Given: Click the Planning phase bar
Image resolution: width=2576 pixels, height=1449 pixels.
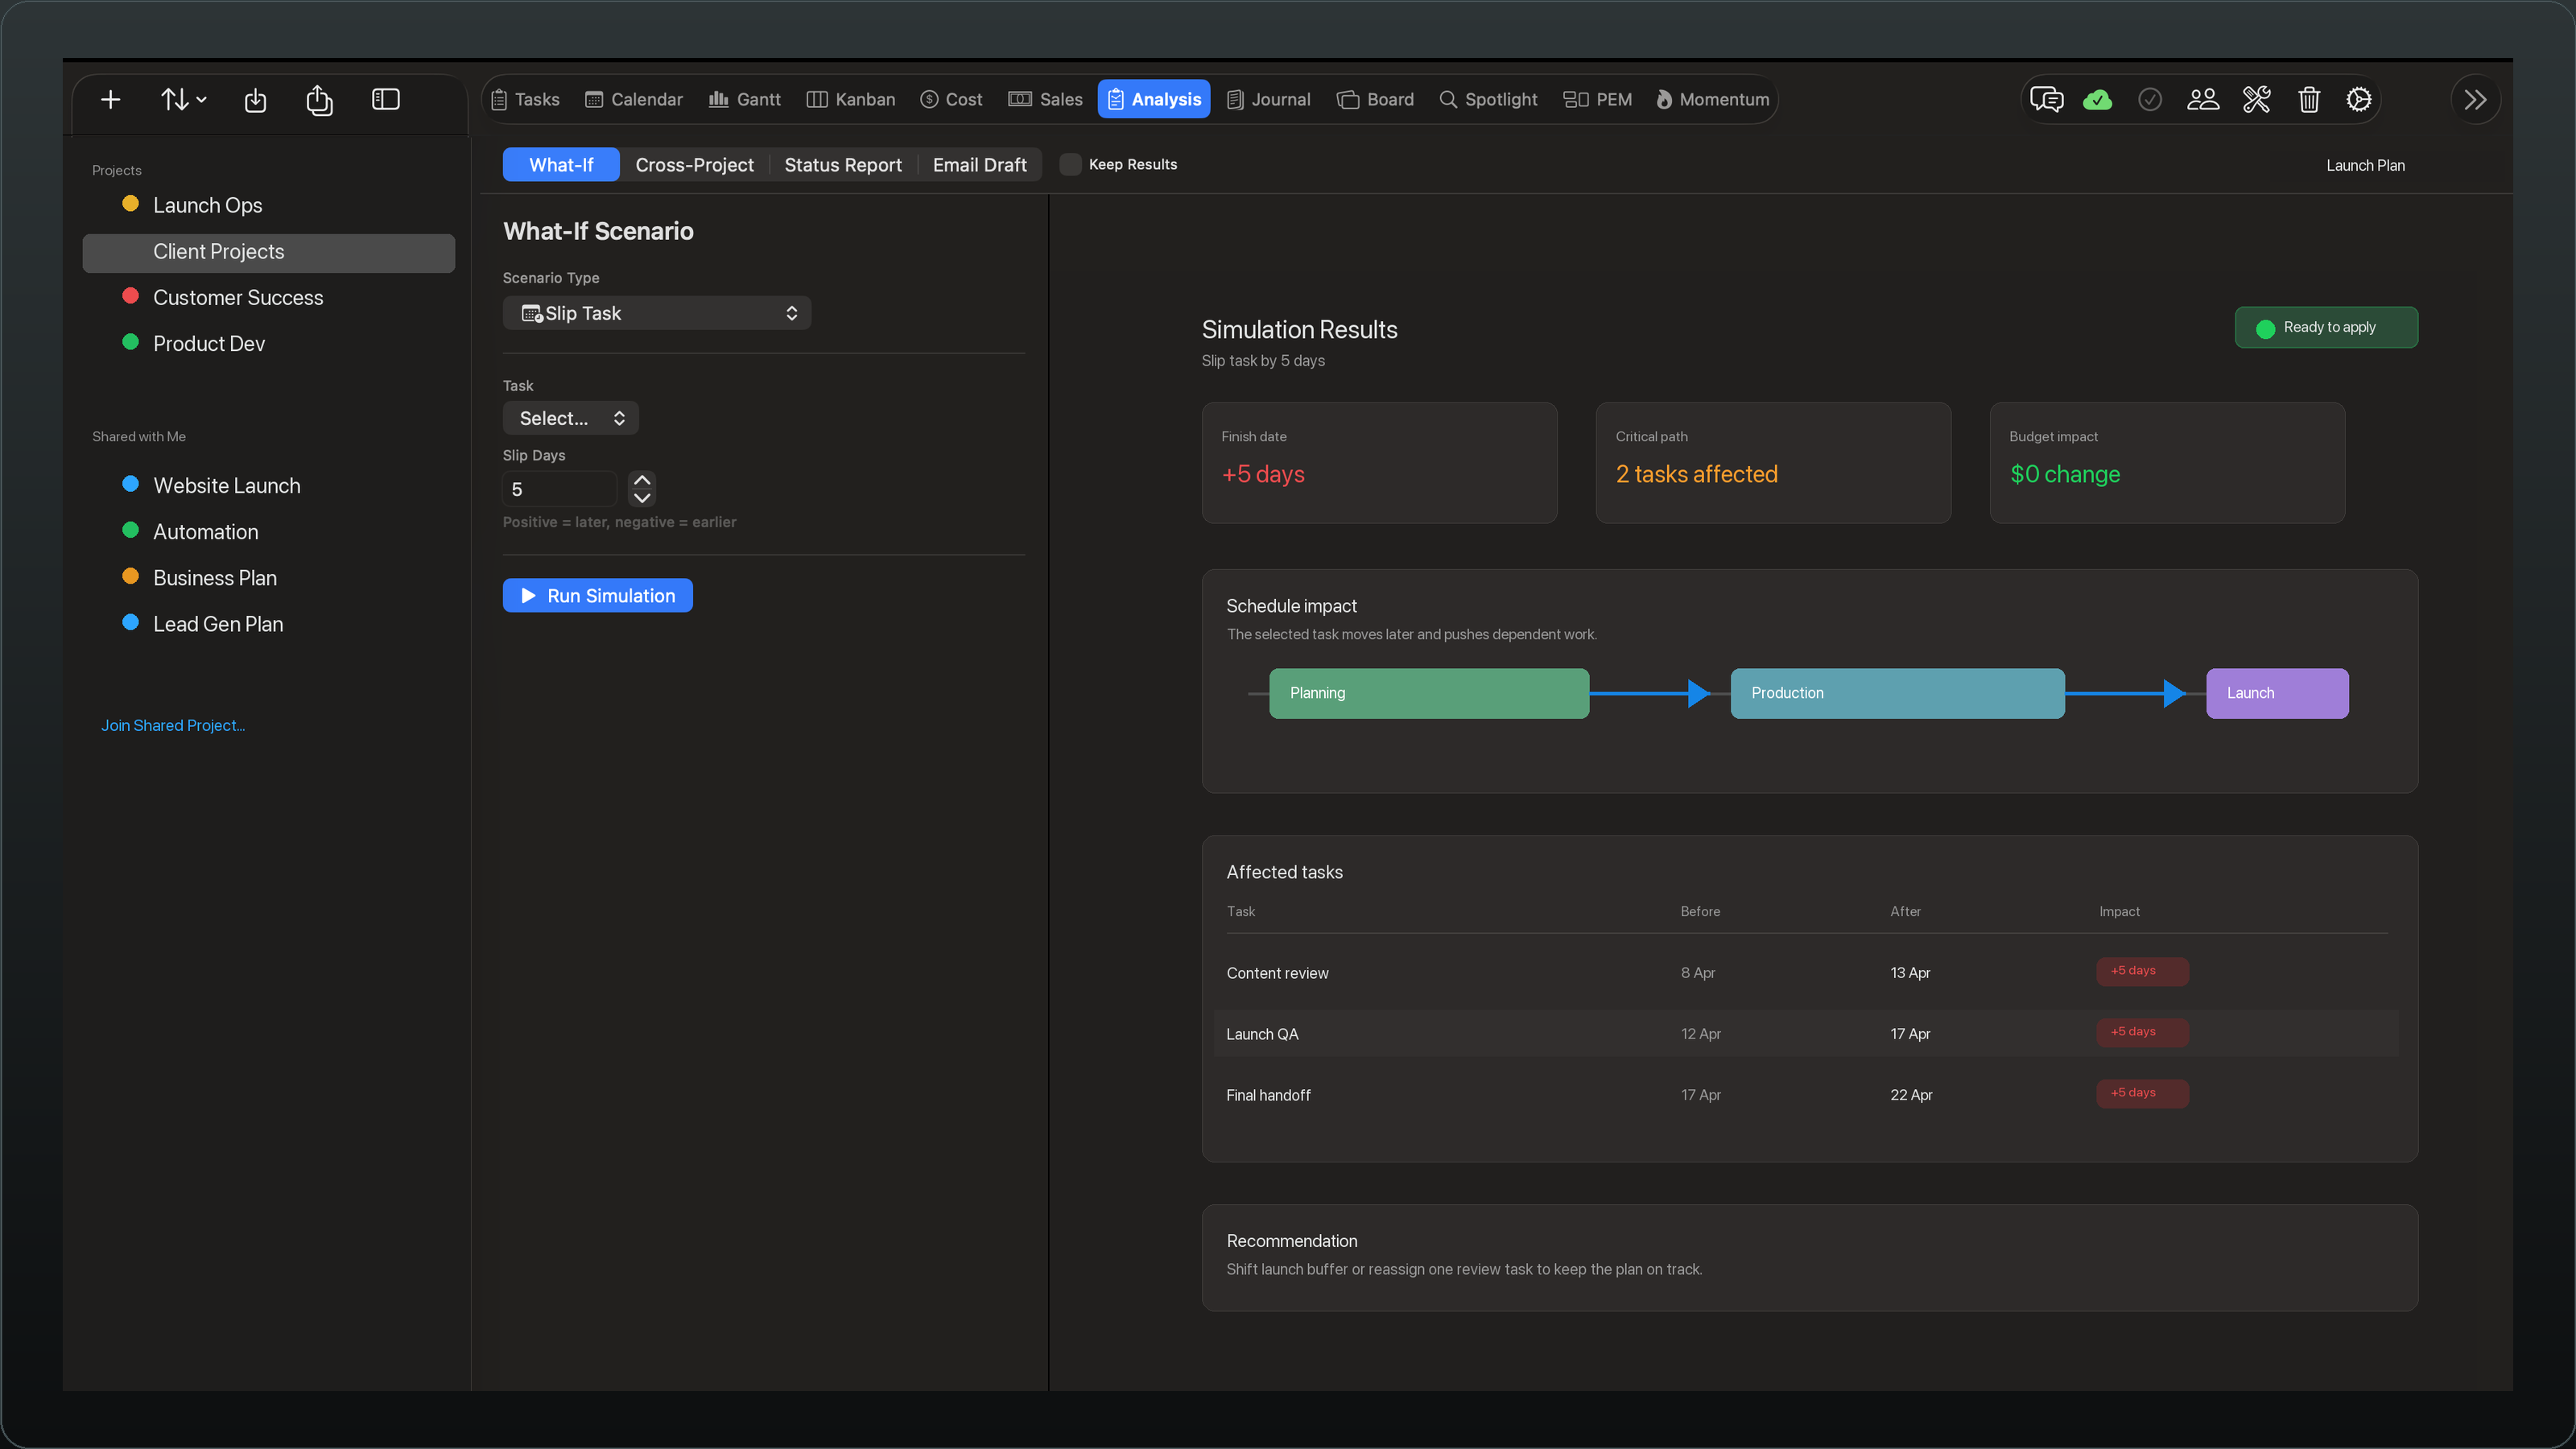Looking at the screenshot, I should [1429, 693].
